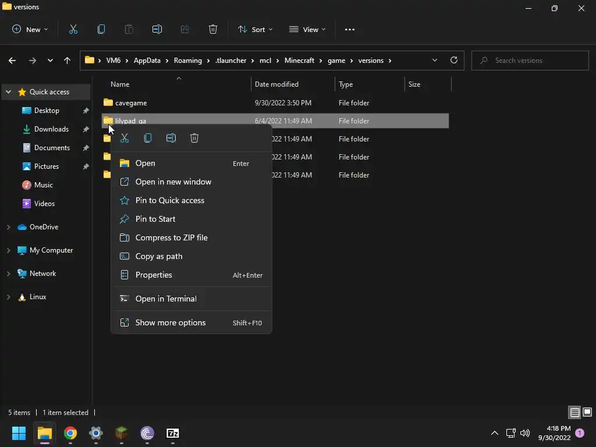Click the Cut icon in the toolbar
The height and width of the screenshot is (447, 596).
[73, 29]
